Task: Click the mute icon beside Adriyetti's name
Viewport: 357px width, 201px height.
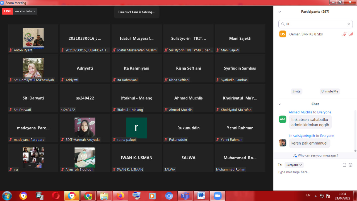Action: click(x=62, y=80)
